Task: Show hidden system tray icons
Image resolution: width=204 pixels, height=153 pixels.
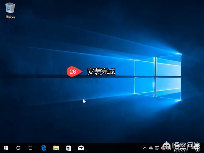Action: point(145,148)
